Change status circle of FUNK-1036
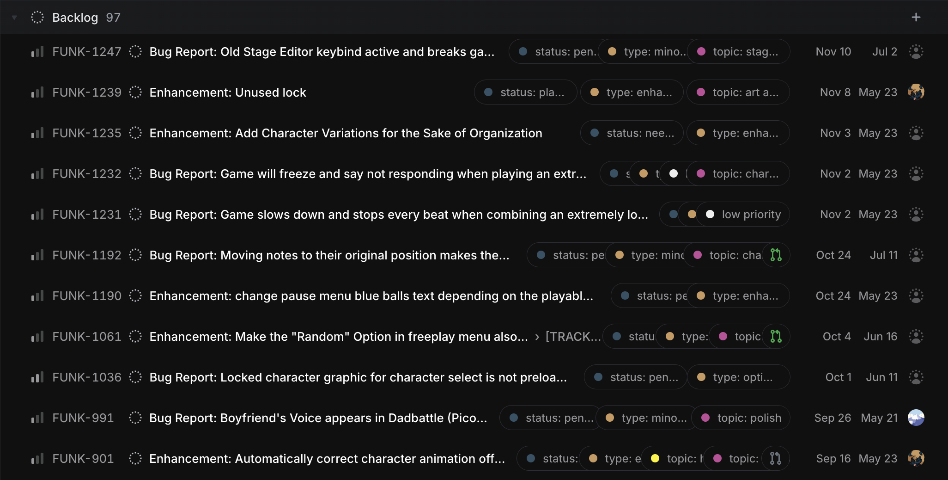 click(135, 377)
